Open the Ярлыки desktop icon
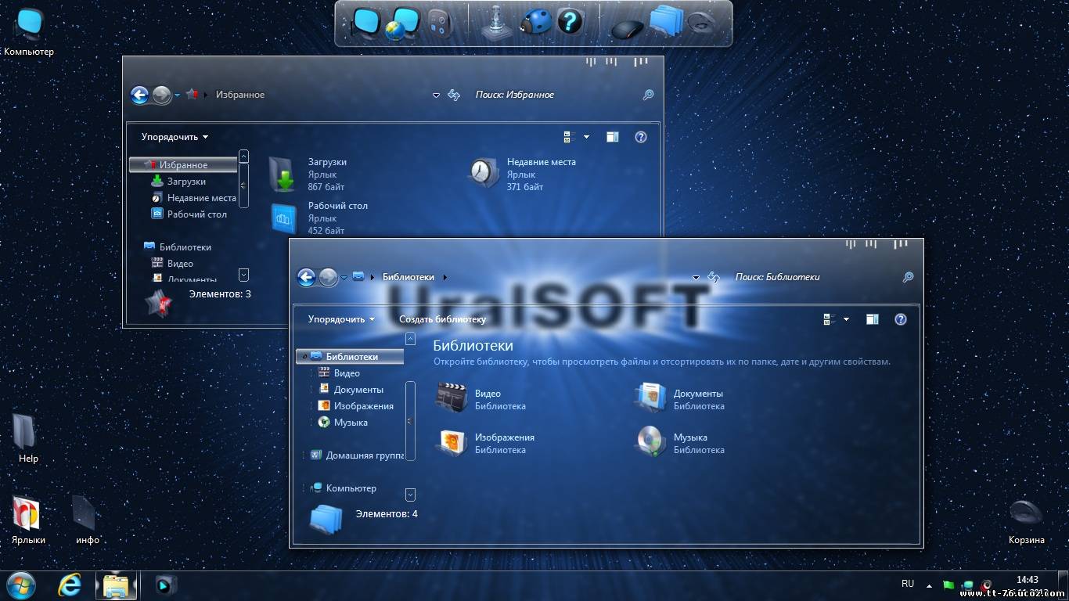This screenshot has width=1069, height=601. click(x=28, y=520)
